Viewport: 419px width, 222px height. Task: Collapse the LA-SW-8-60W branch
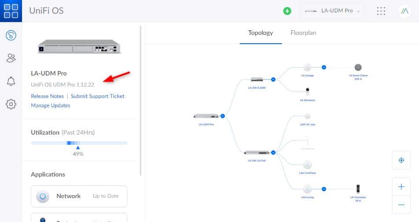click(x=273, y=79)
